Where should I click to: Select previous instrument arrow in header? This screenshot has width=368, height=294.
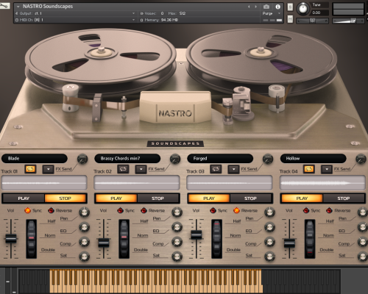tap(249, 7)
